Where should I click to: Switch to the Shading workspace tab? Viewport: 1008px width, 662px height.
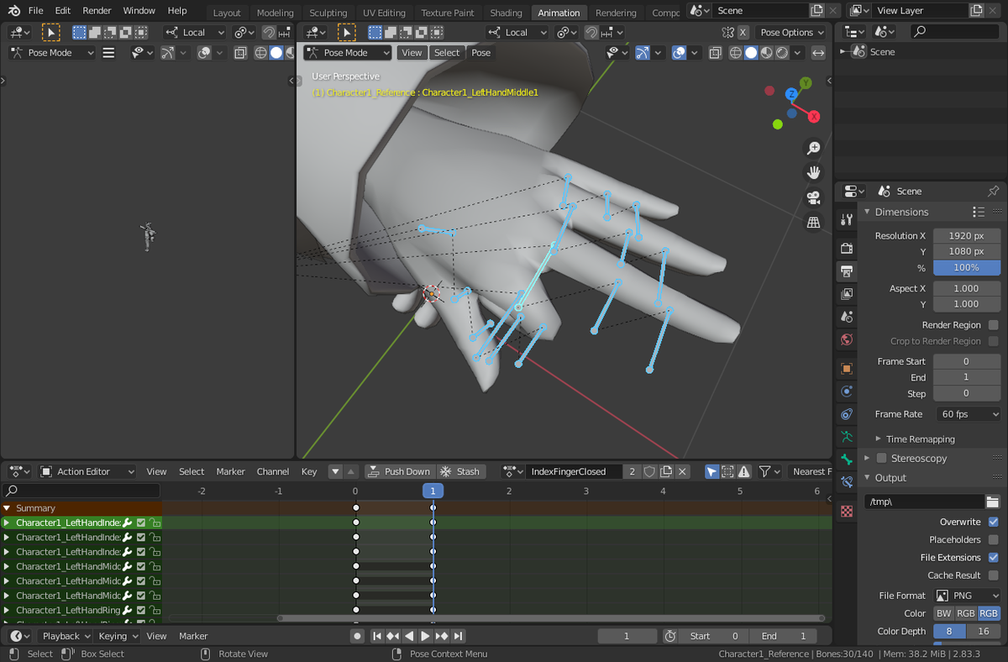(506, 13)
